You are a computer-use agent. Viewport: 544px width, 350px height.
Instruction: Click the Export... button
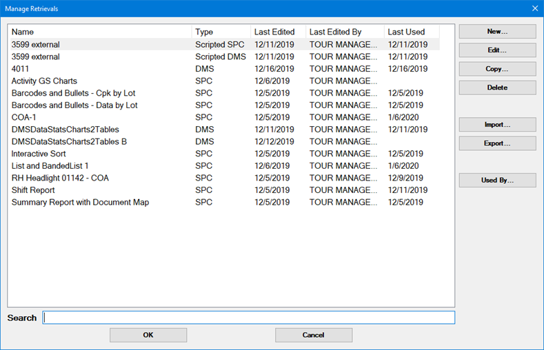point(497,143)
